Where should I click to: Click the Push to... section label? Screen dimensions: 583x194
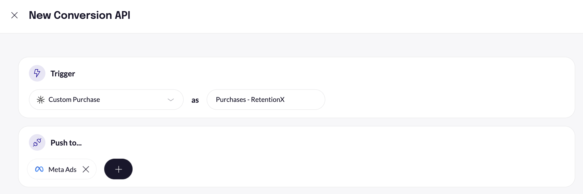pyautogui.click(x=66, y=142)
